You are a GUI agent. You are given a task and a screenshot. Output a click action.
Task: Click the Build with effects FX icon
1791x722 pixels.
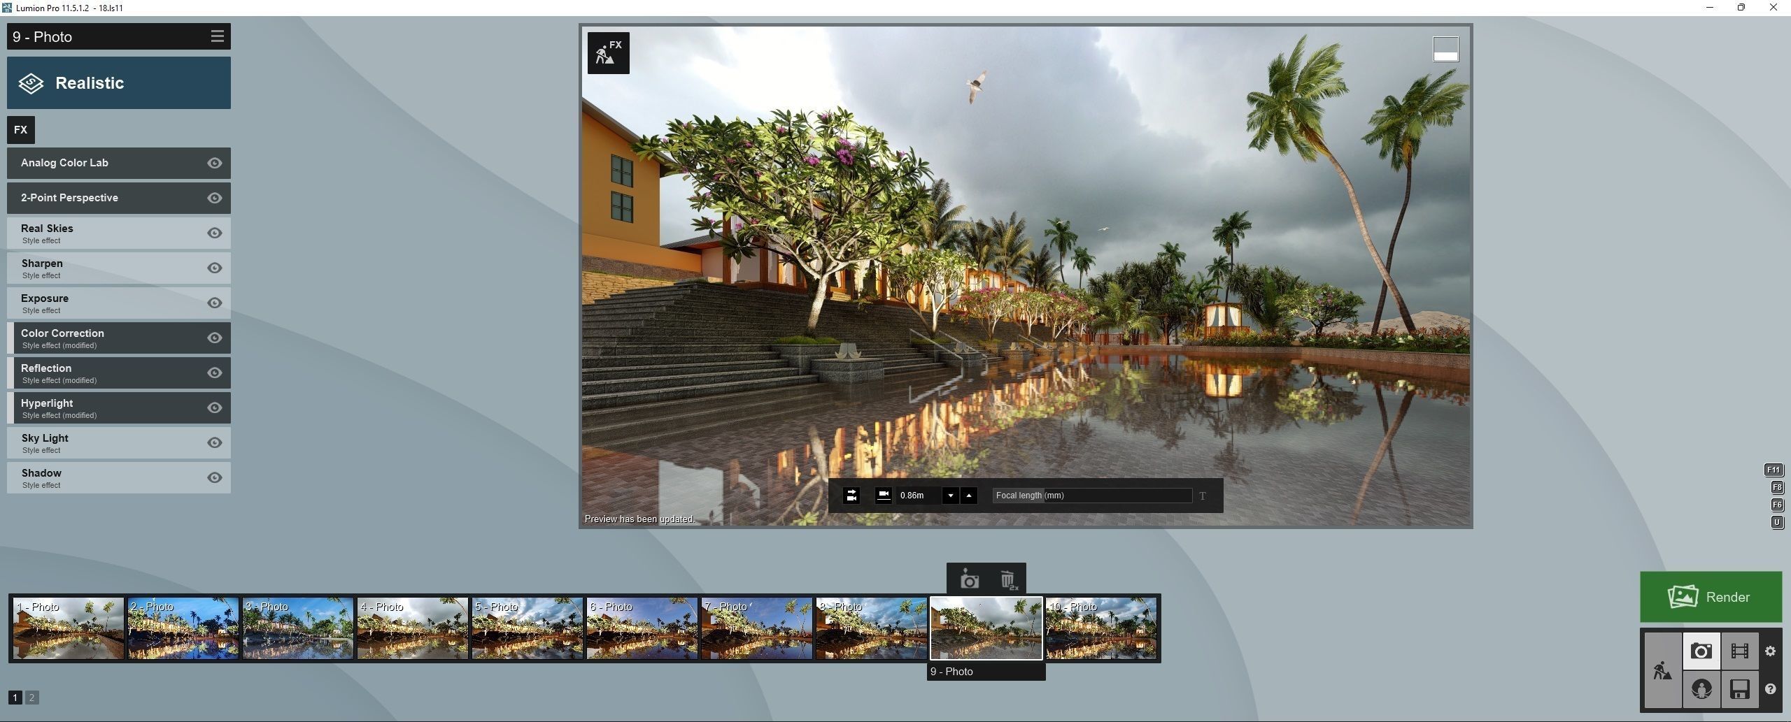[608, 53]
